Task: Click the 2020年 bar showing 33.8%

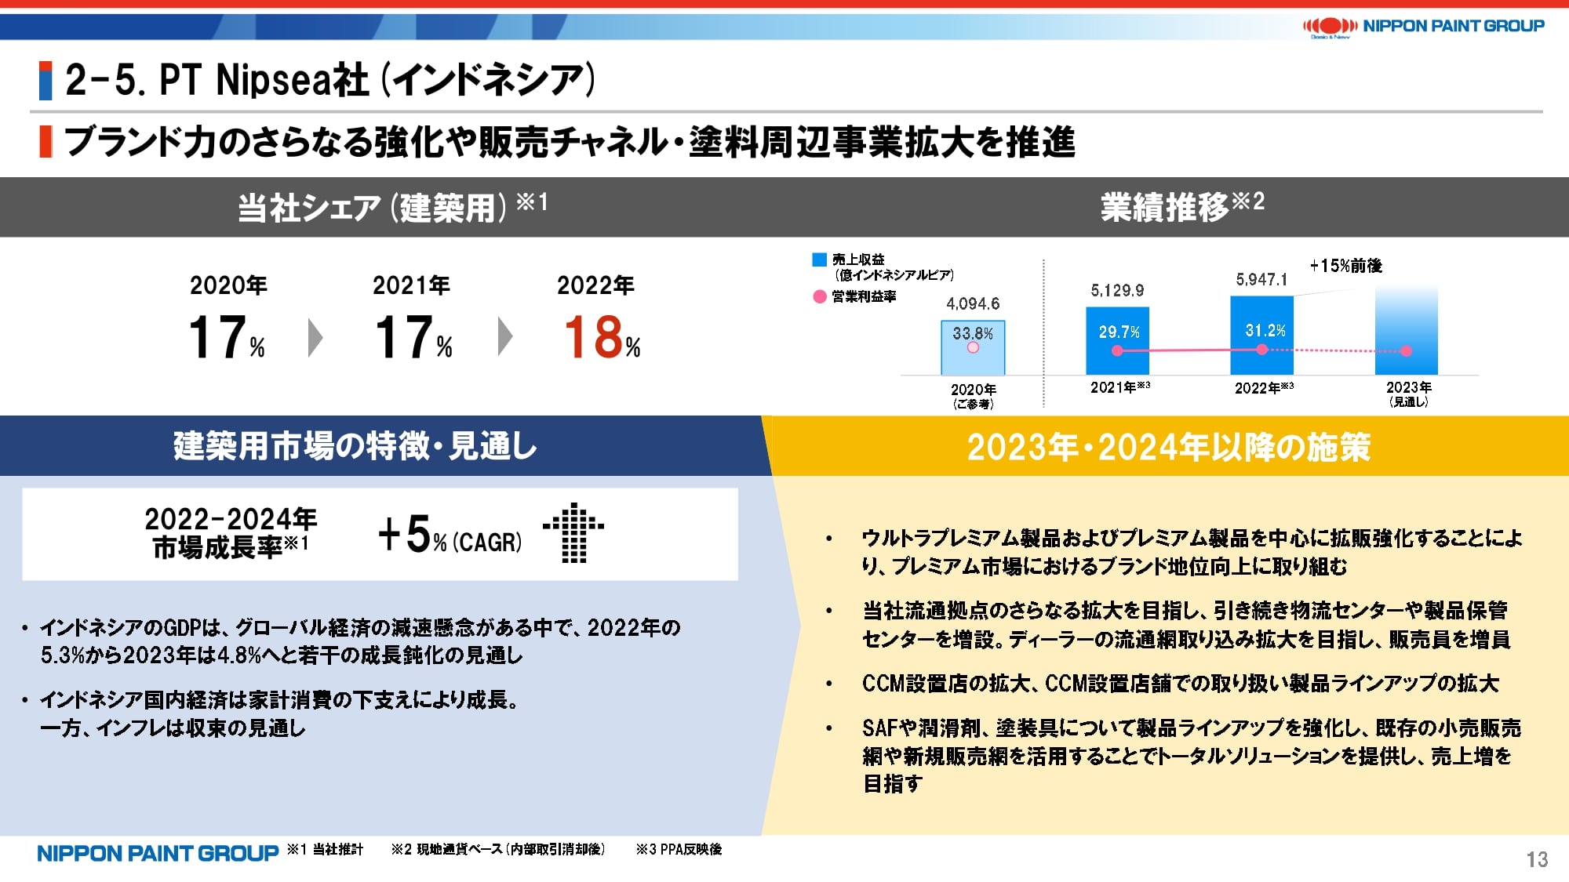Action: [x=973, y=348]
